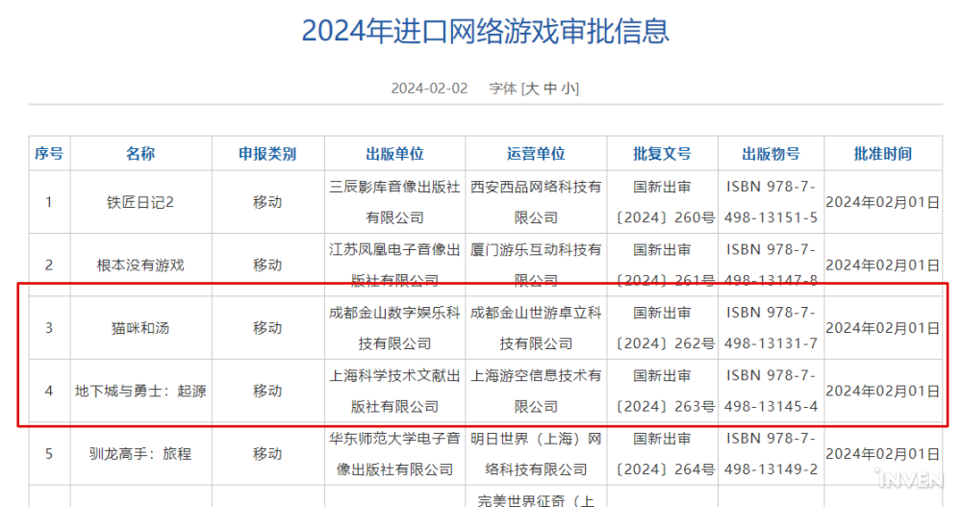Click the 名称 column header
962x507 pixels.
coord(140,154)
